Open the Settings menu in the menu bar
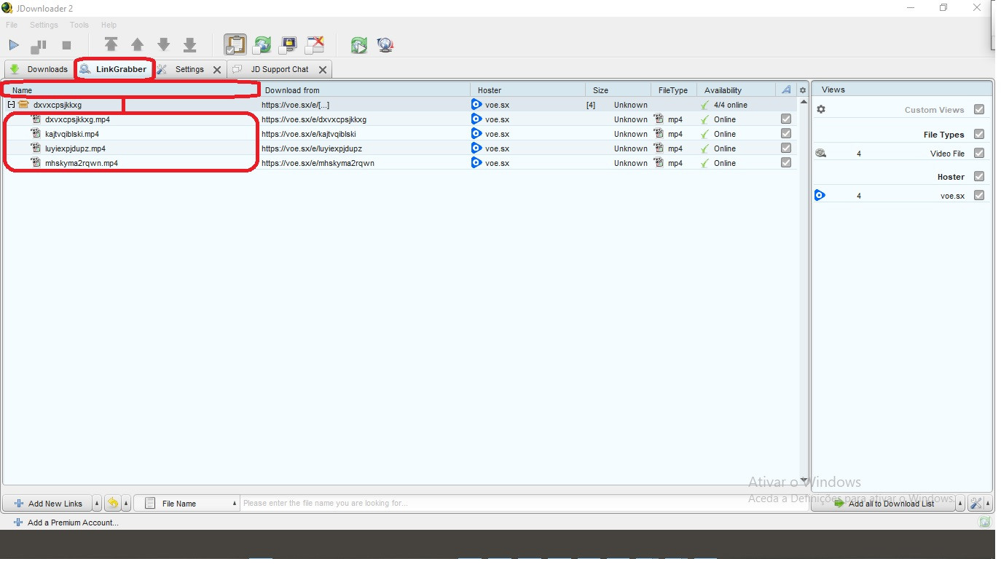The width and height of the screenshot is (1001, 564). click(x=44, y=25)
